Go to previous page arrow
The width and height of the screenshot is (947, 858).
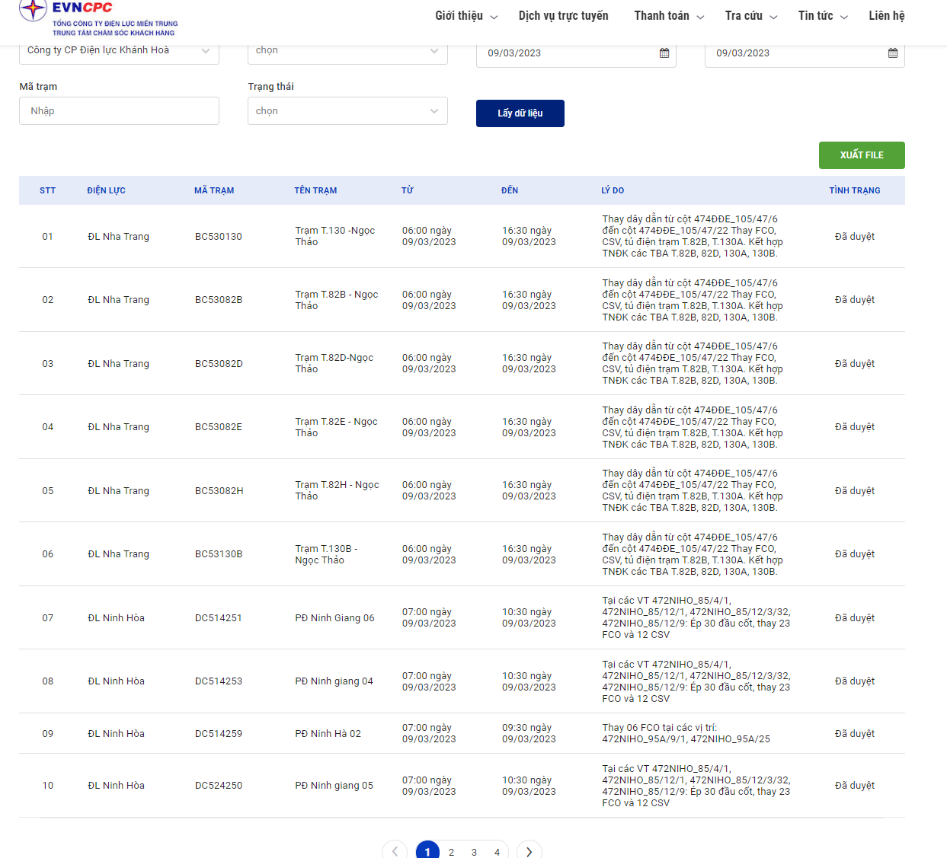tap(395, 851)
